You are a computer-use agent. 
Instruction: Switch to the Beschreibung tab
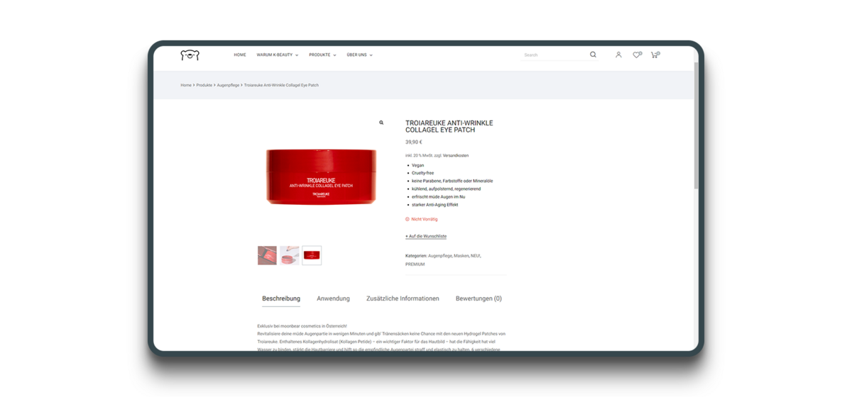pyautogui.click(x=281, y=298)
